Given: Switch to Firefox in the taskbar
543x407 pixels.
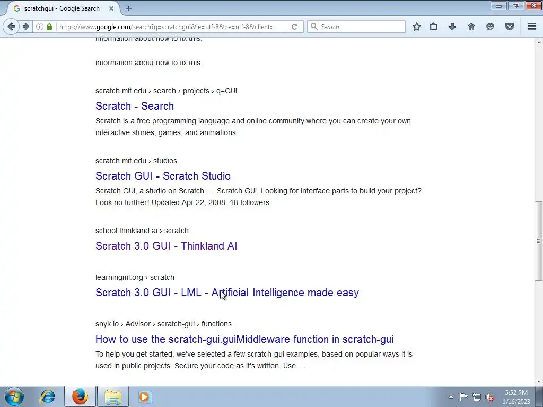Looking at the screenshot, I should point(80,396).
